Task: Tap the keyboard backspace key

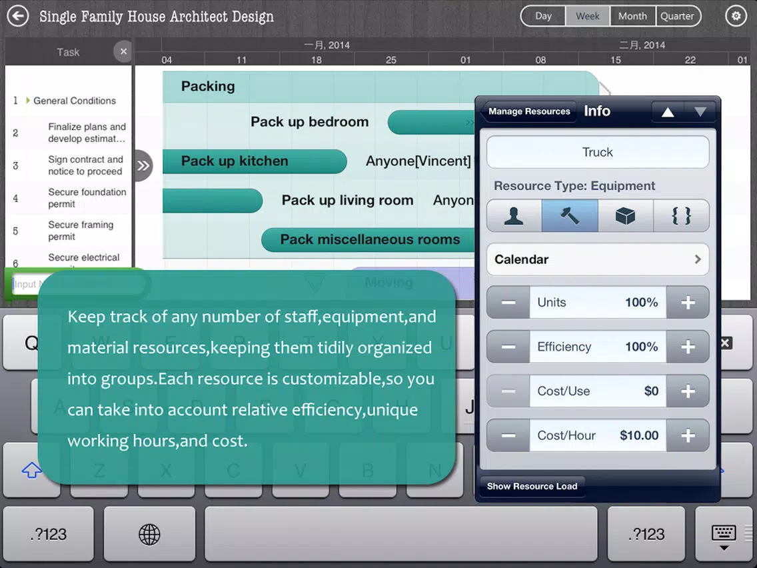Action: pos(725,343)
